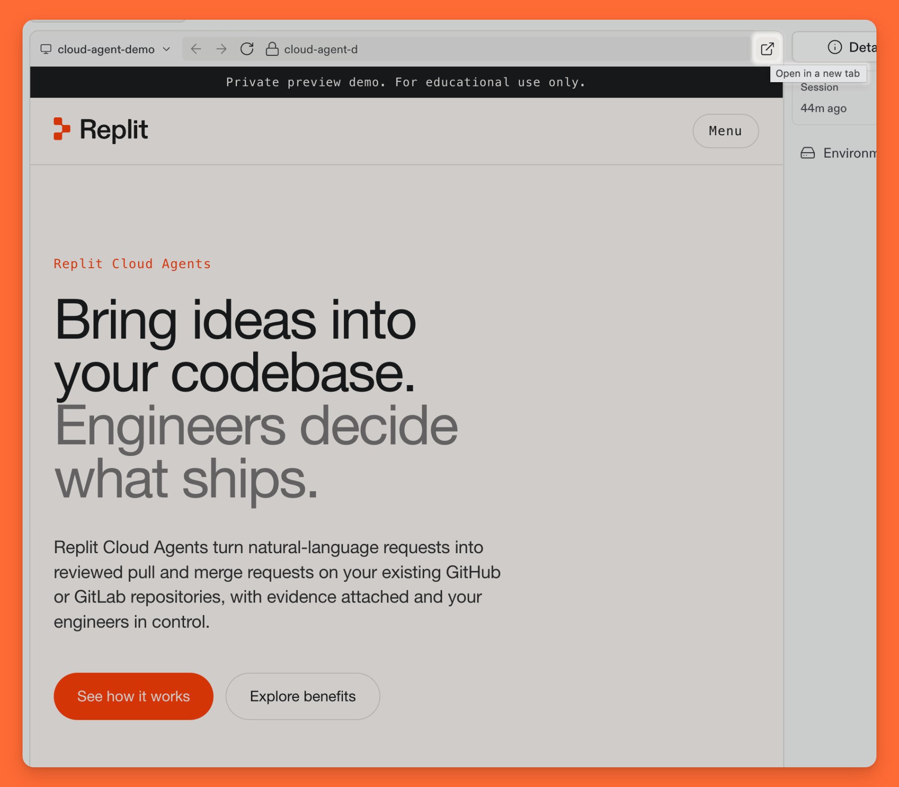Click Explore benefits button
The width and height of the screenshot is (899, 787).
pos(302,696)
